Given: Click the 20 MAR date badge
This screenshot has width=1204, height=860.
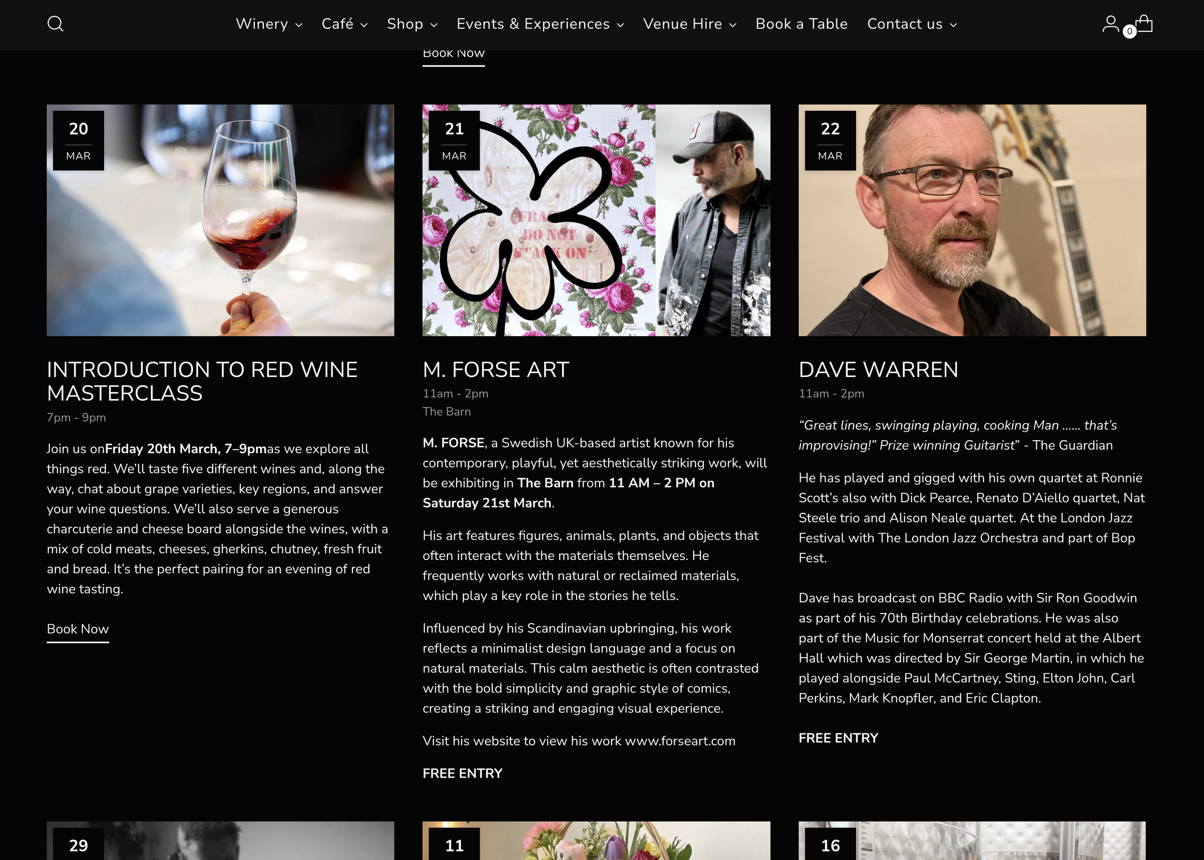Looking at the screenshot, I should 79,141.
